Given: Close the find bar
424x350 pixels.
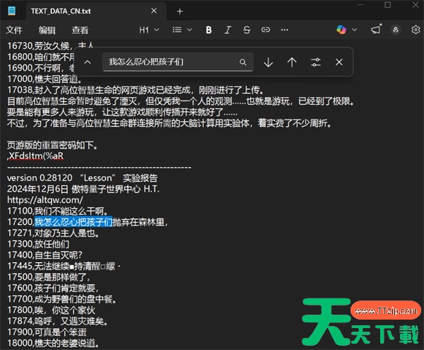Looking at the screenshot, I should tap(339, 62).
